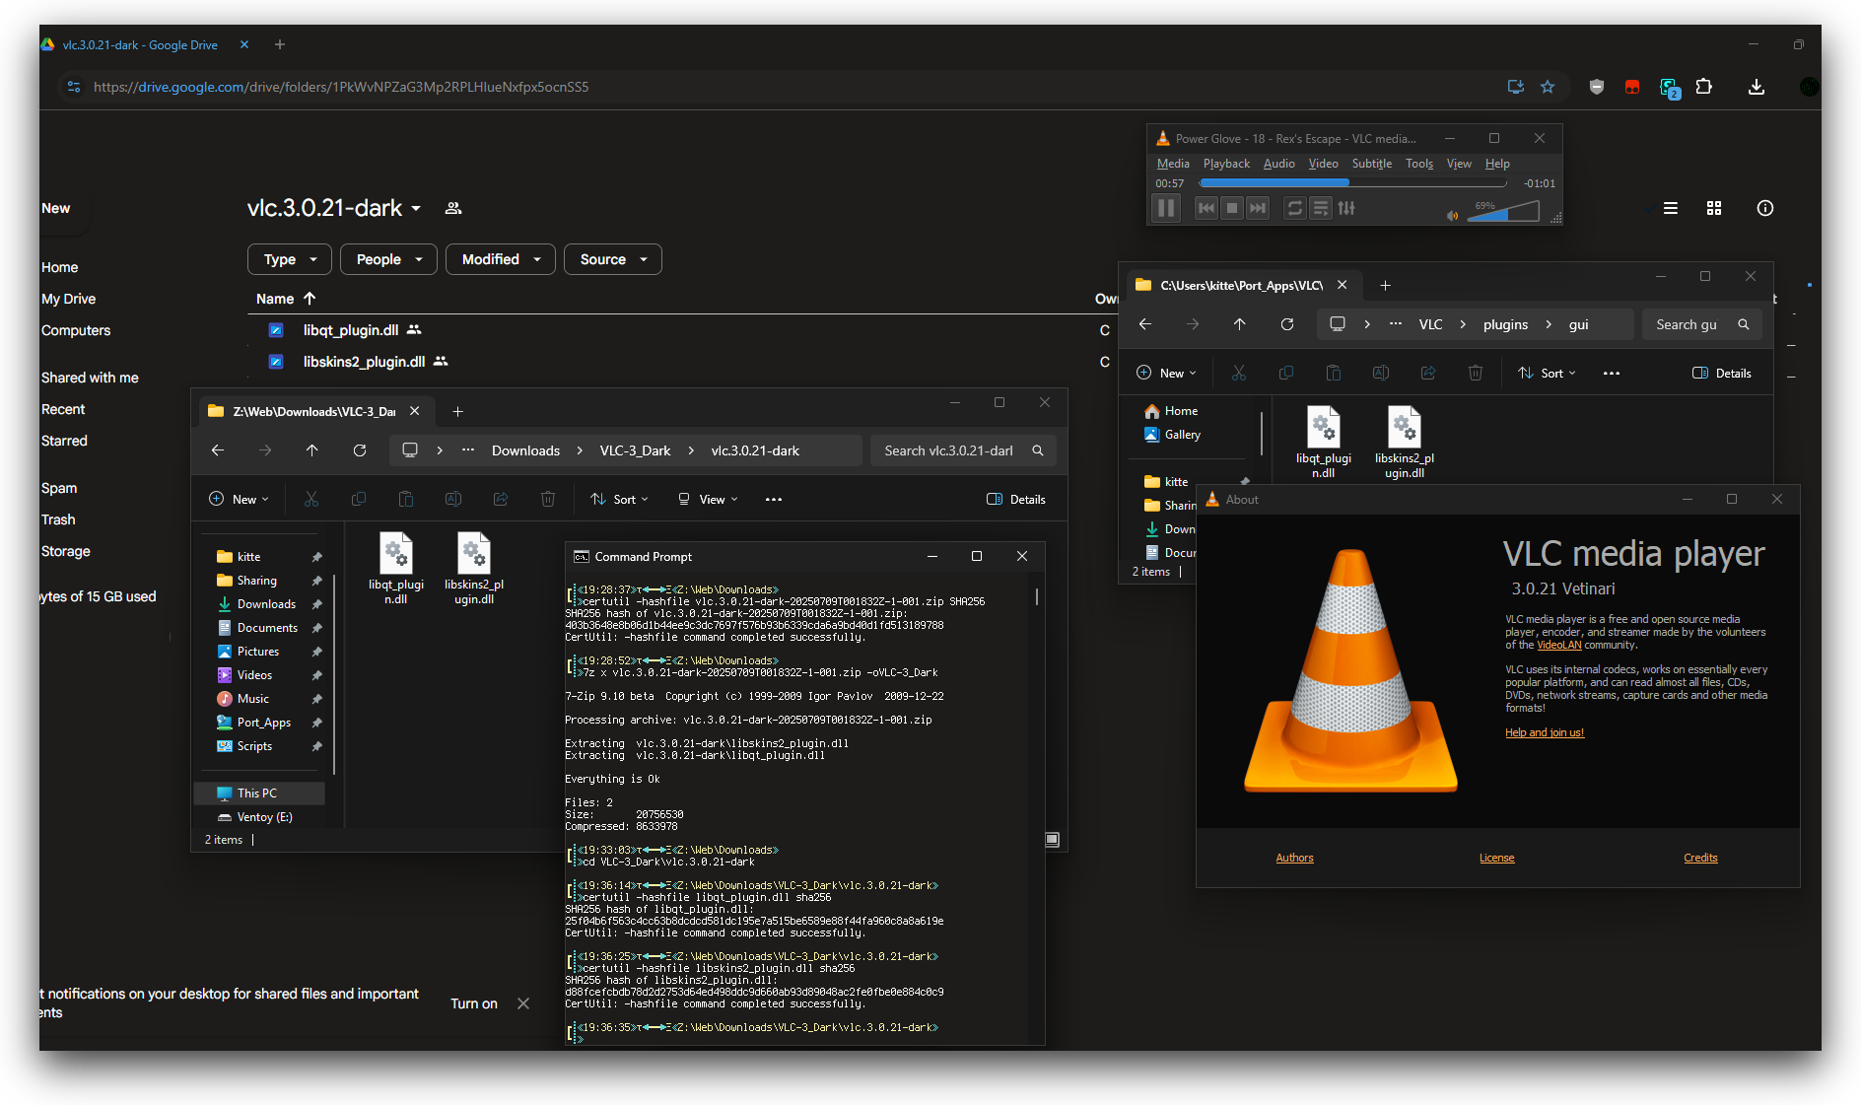Open Port_Apps in Explorer sidebar

[263, 723]
